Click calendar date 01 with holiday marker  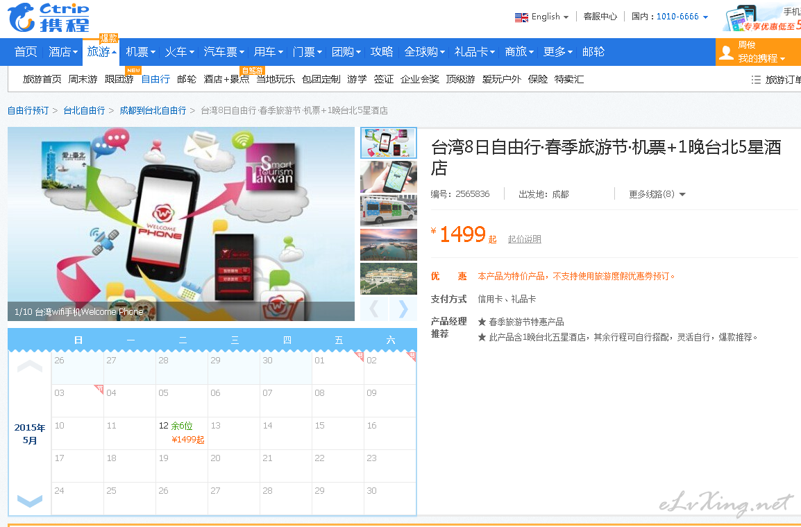337,368
